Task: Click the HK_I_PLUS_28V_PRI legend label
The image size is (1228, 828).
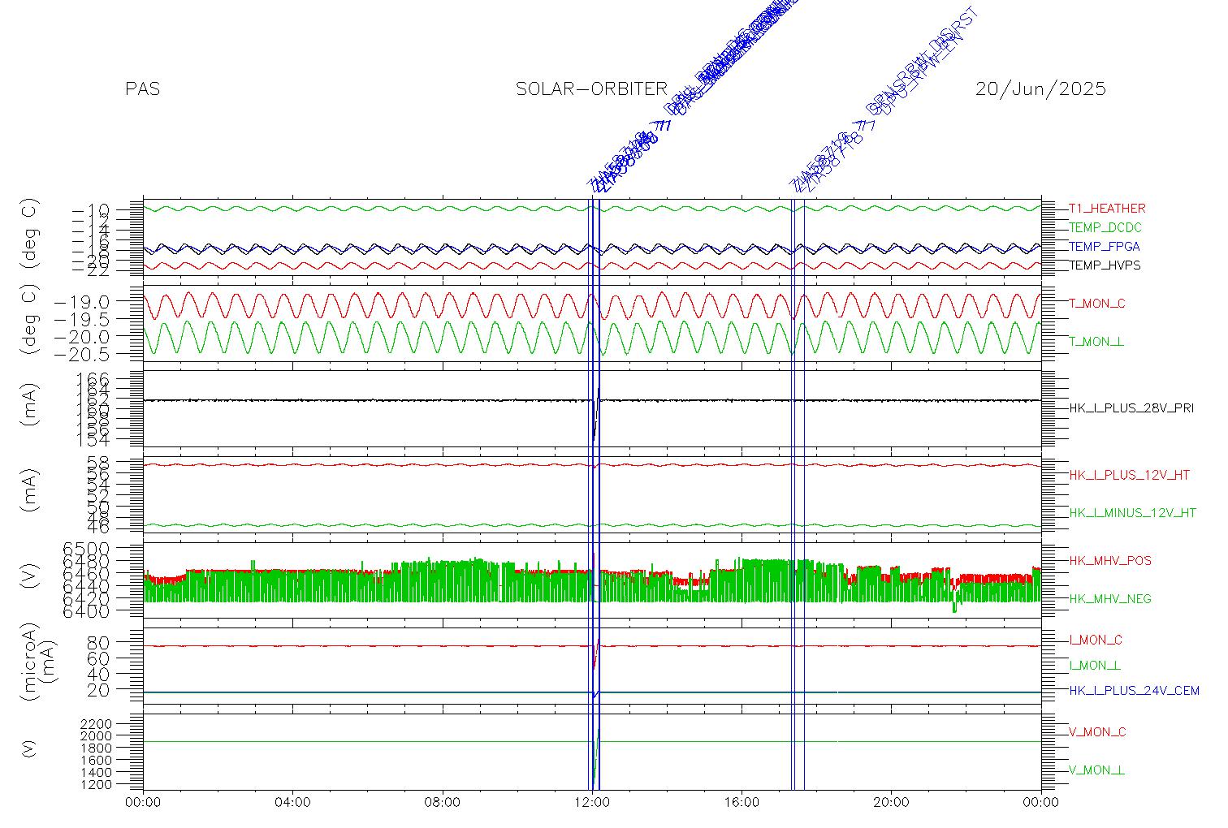Action: (x=1131, y=408)
